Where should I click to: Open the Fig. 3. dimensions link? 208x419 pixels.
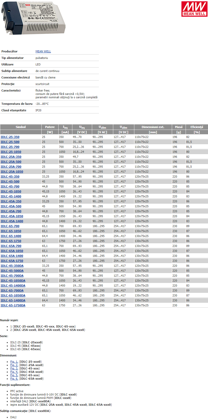tap(14, 368)
